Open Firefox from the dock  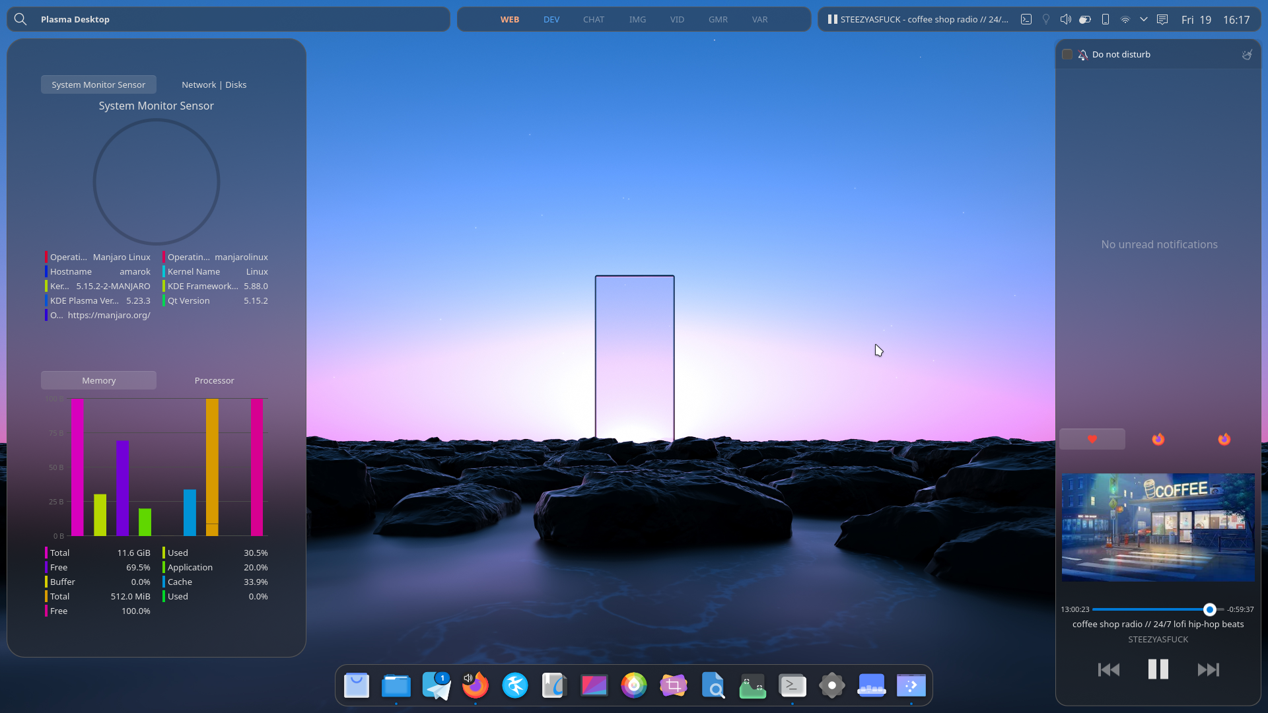[x=475, y=685]
